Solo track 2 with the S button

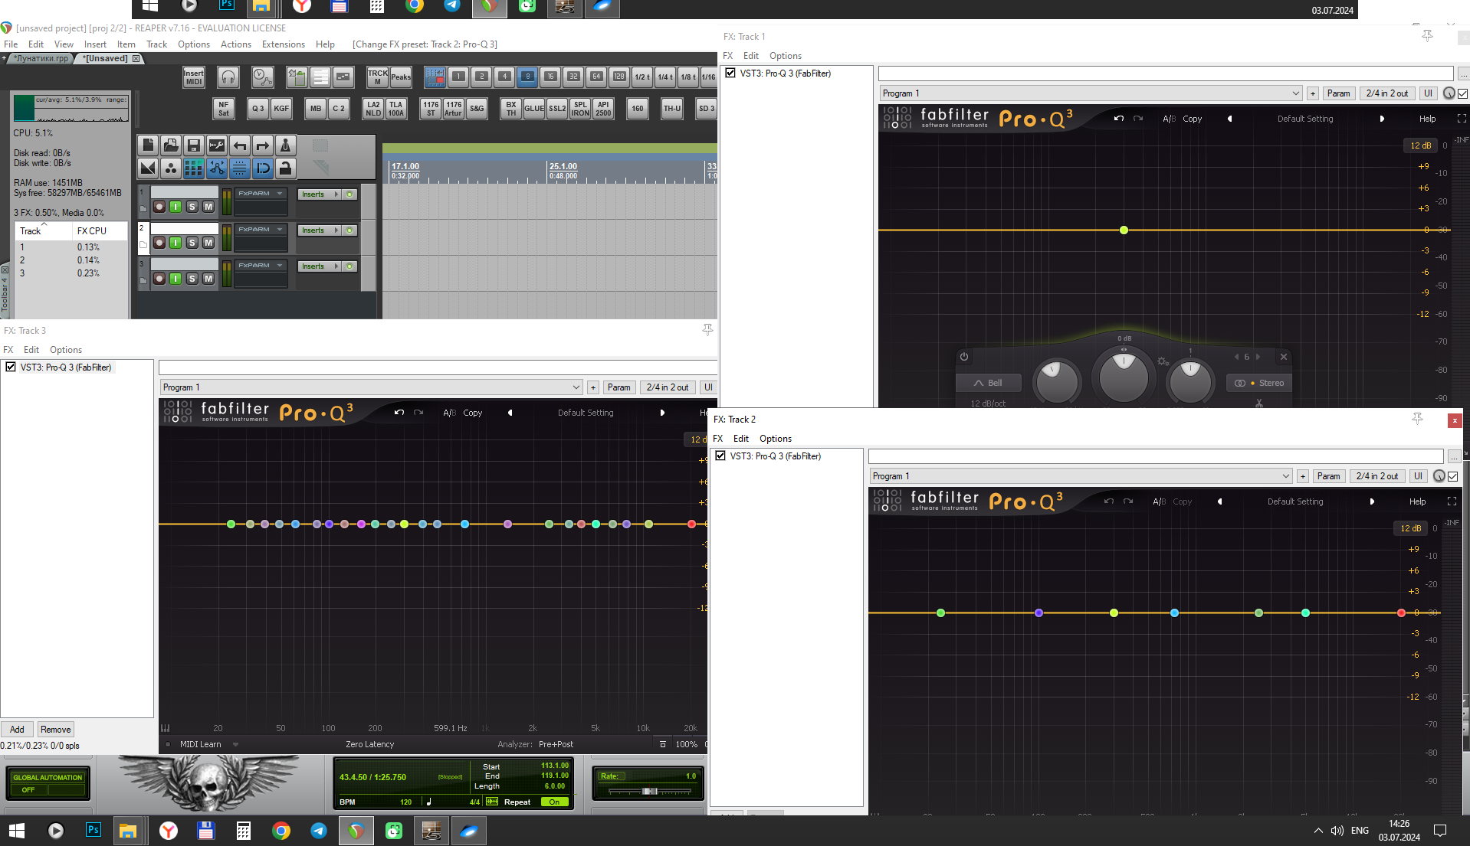coord(192,243)
